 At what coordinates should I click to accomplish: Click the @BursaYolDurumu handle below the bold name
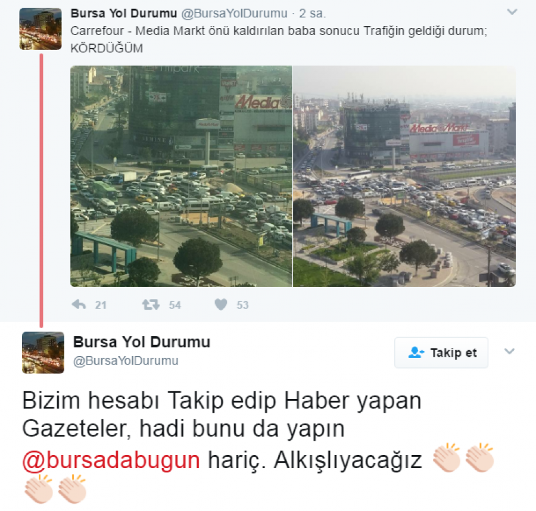(126, 361)
